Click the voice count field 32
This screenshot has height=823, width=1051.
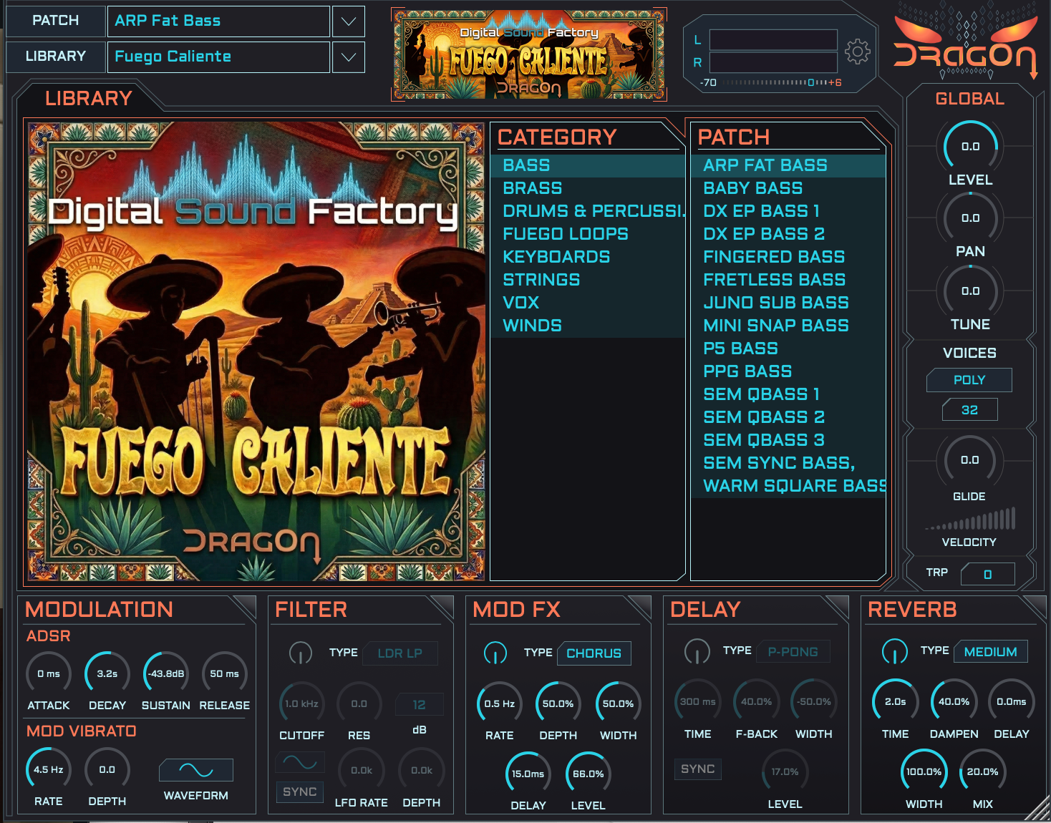click(x=969, y=410)
